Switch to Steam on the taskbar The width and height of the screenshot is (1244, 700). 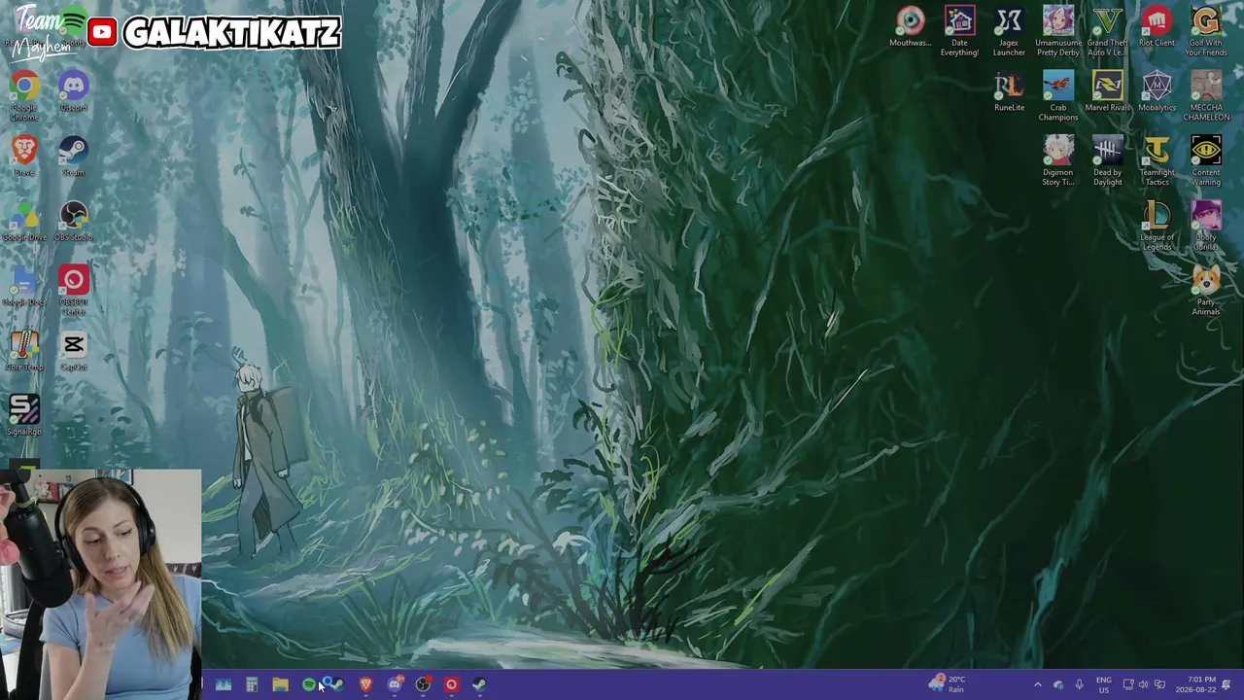[479, 684]
